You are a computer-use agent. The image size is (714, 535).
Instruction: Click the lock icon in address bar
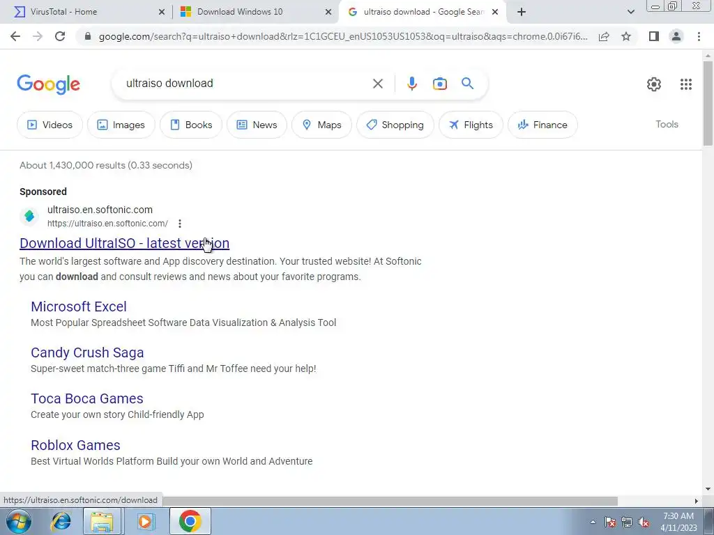coord(88,36)
